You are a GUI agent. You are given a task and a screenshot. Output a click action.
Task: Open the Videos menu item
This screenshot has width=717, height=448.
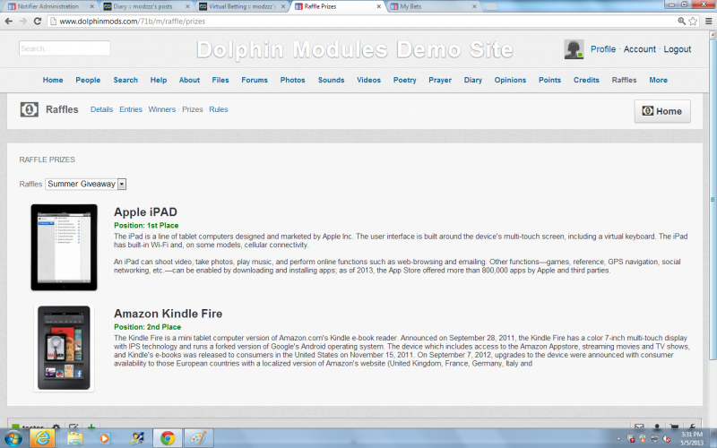tap(368, 80)
